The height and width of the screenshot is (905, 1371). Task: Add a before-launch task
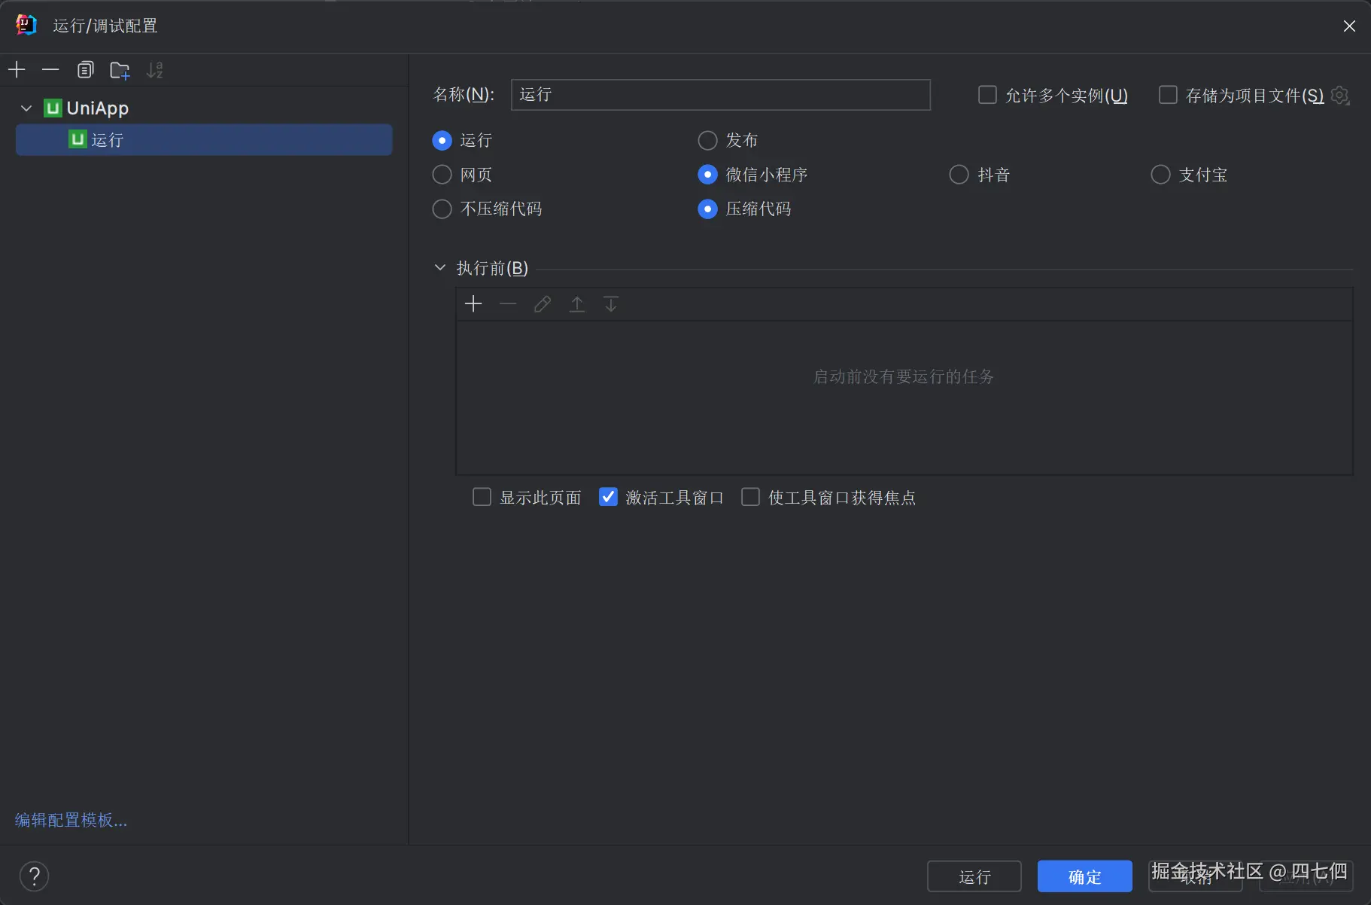coord(473,303)
